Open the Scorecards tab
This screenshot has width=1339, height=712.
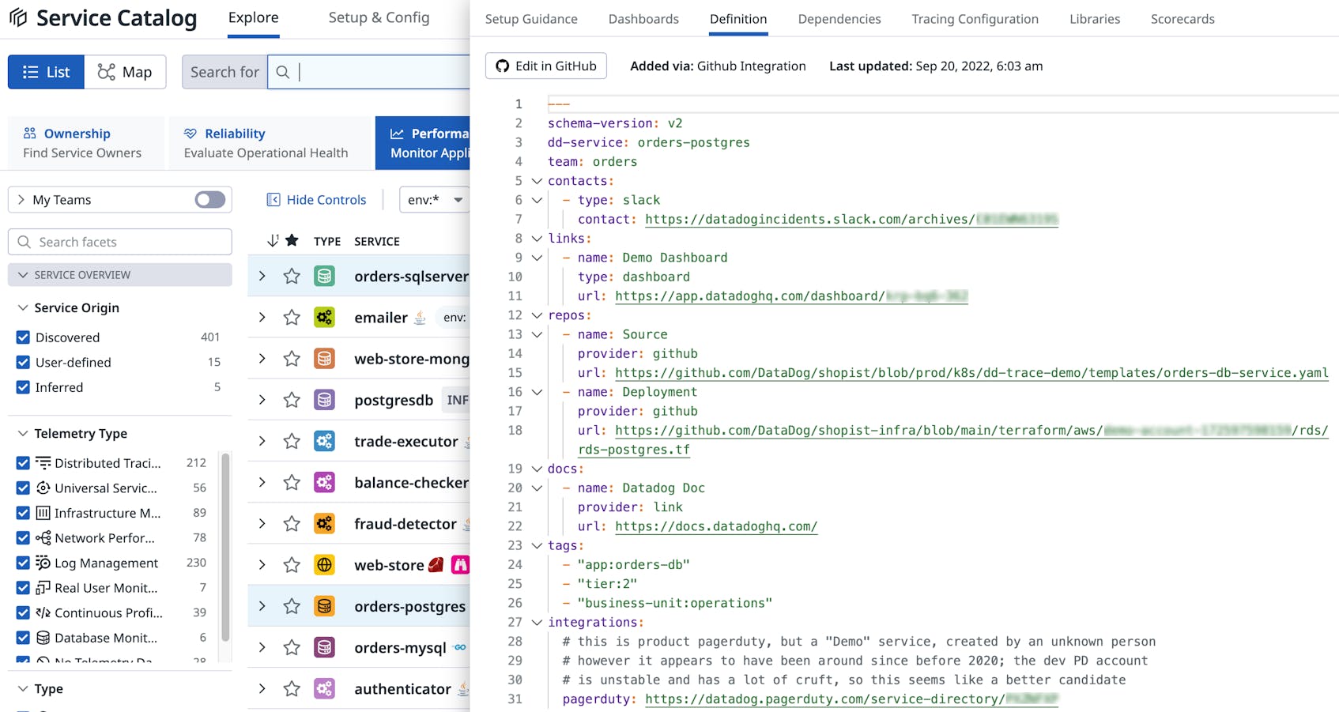pos(1182,18)
